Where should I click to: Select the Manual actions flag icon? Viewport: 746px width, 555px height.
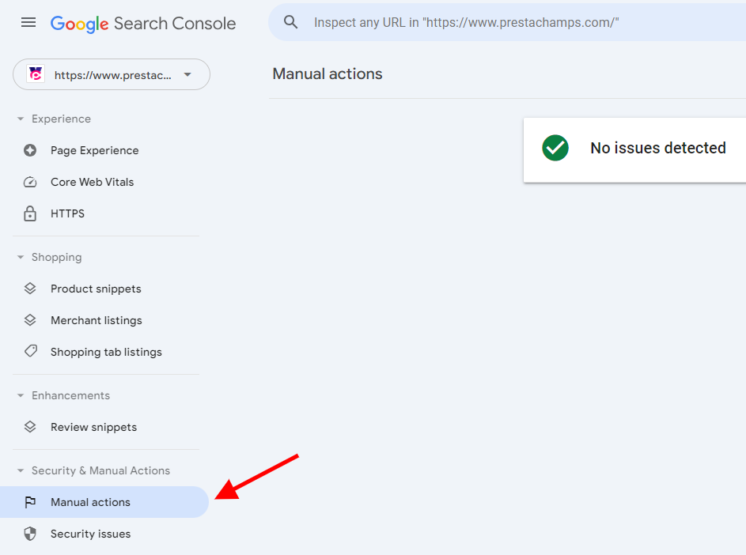(29, 502)
